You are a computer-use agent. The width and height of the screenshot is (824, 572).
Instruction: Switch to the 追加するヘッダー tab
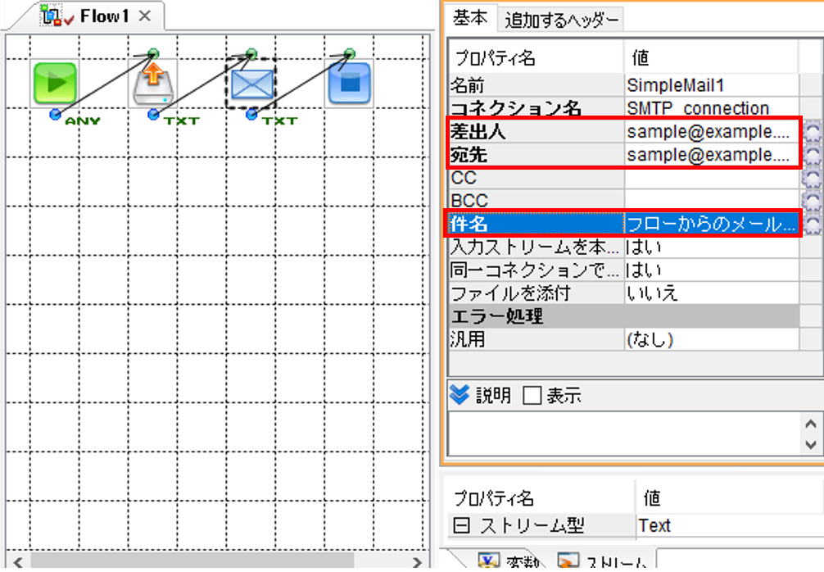pos(561,20)
